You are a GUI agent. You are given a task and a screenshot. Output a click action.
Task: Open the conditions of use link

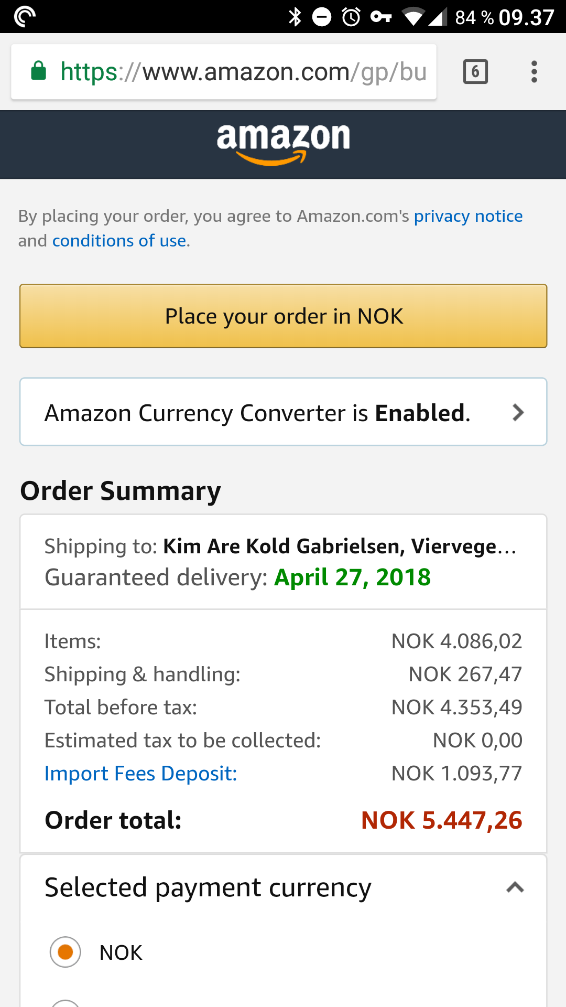coord(119,241)
